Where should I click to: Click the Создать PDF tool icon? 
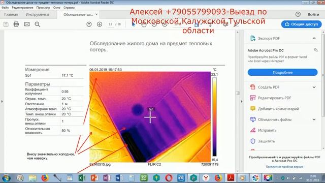[253, 87]
